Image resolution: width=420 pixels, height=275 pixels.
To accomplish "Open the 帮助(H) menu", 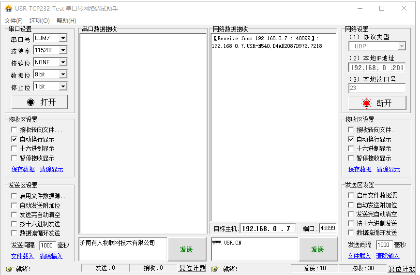I will tap(66, 21).
